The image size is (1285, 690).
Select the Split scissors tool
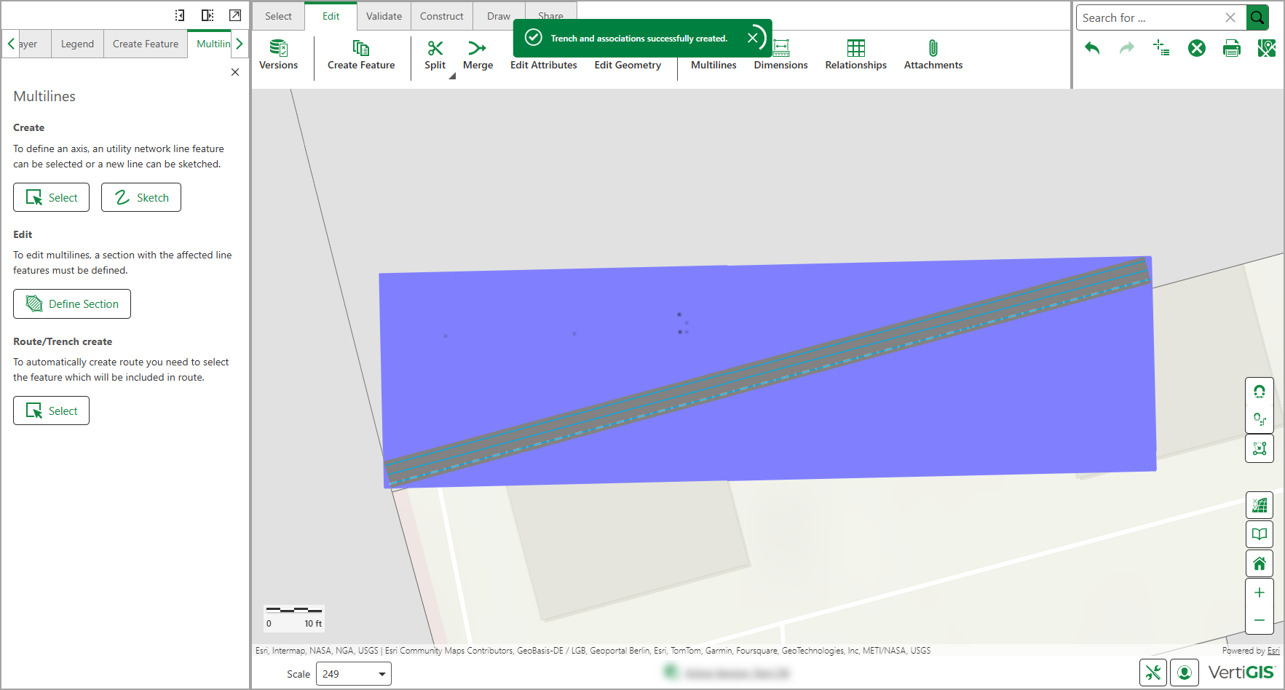click(435, 48)
